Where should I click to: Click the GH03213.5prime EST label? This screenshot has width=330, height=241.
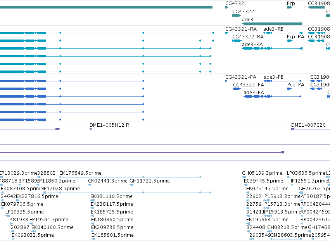287,227
